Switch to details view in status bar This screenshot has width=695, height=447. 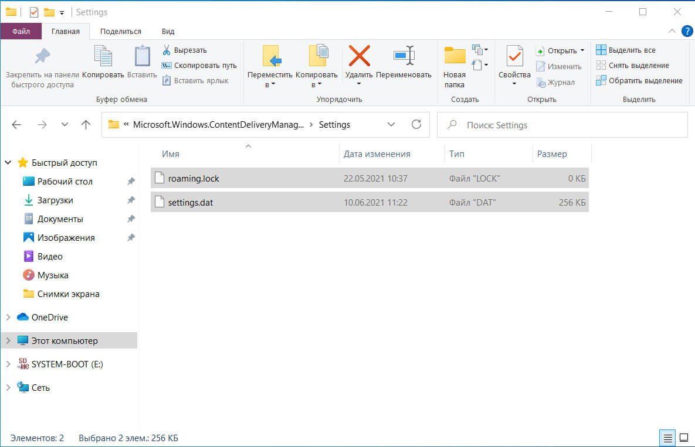click(x=667, y=438)
